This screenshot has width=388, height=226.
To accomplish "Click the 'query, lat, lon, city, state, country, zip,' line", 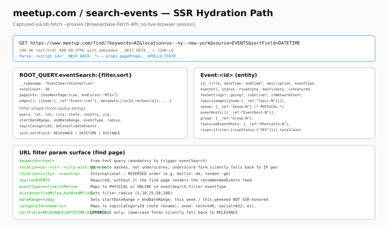I will pos(65,114).
